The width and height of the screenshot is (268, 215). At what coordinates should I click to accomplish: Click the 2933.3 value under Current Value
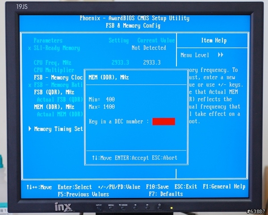(x=152, y=63)
